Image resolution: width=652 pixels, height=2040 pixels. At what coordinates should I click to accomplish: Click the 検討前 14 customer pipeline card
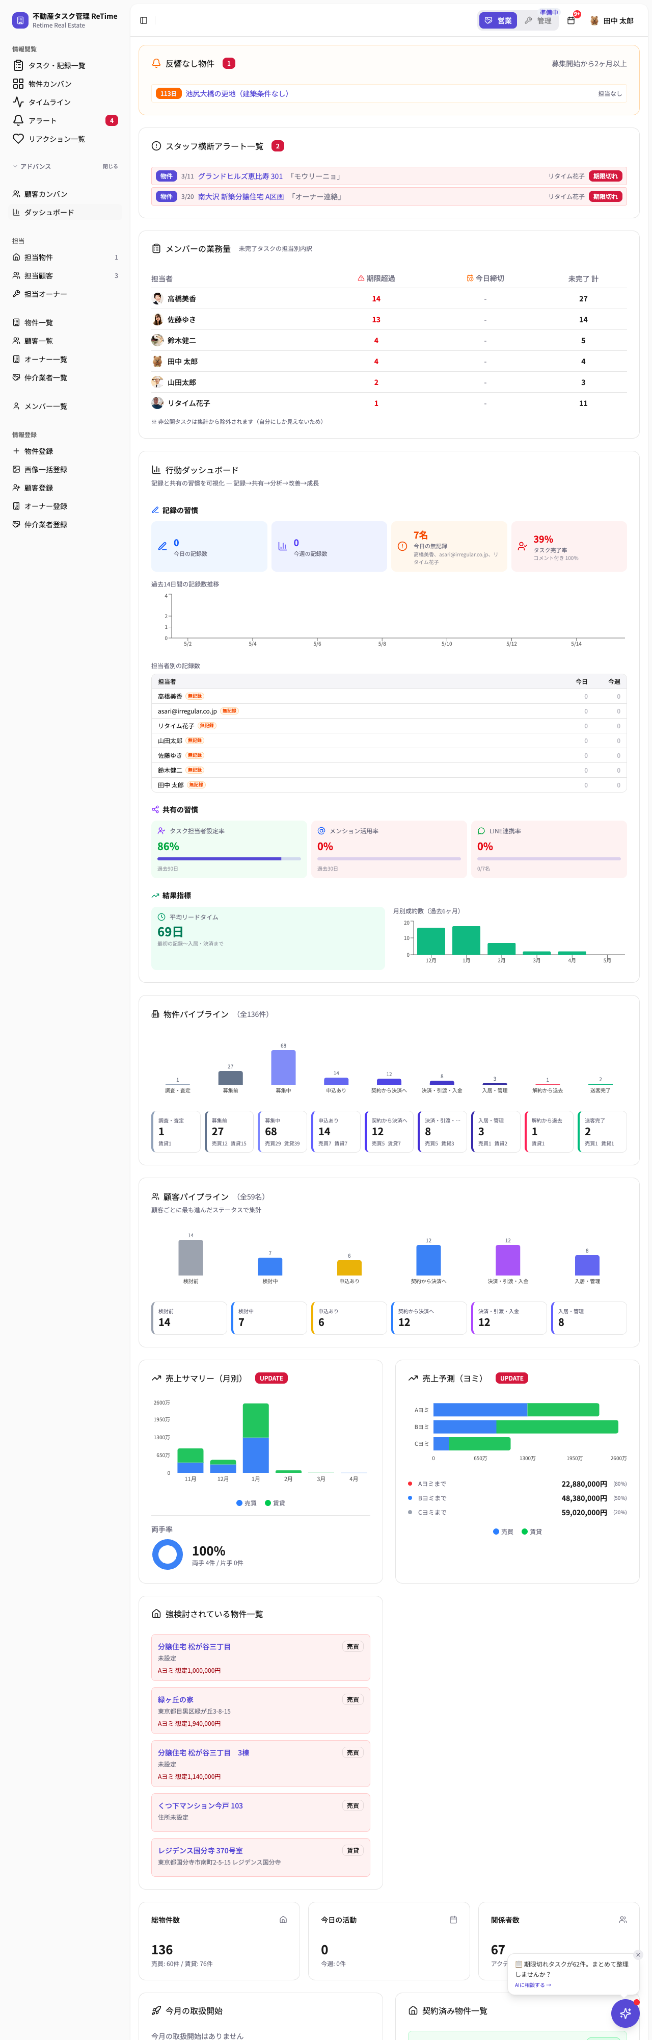click(x=189, y=1318)
